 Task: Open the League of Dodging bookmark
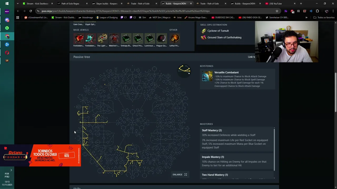(107, 18)
